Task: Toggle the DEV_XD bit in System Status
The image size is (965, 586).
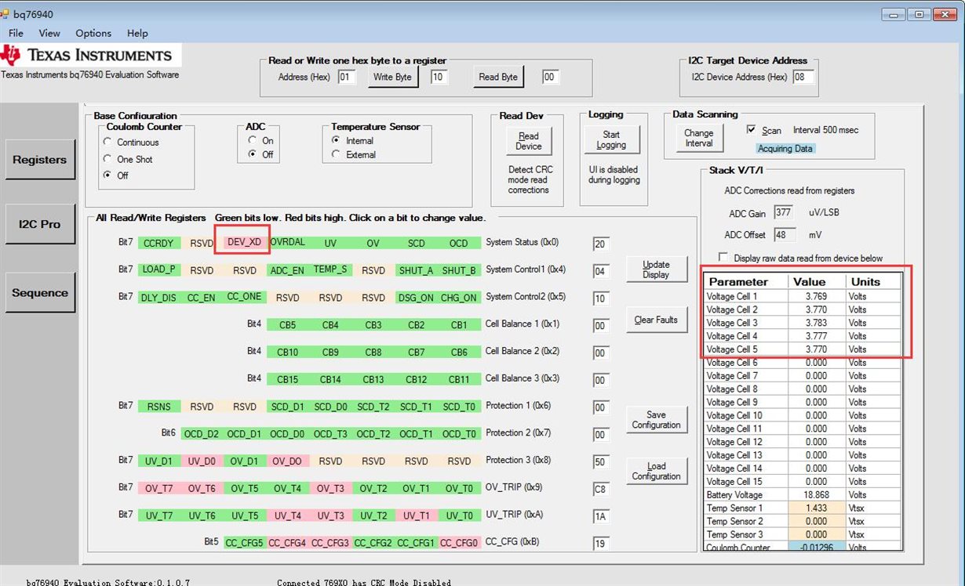Action: (244, 243)
